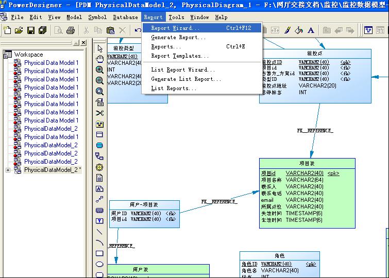389x278 pixels.
Task: Open the Window menu
Action: coord(199,17)
